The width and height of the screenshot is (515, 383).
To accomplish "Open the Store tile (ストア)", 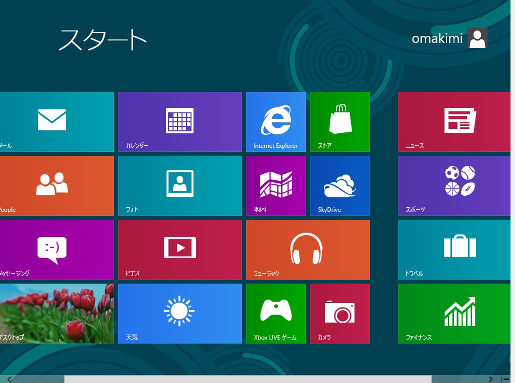I will pyautogui.click(x=340, y=122).
